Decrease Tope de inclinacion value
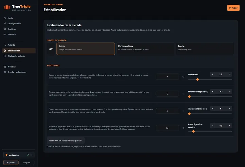The width and height of the screenshot is (245, 167). [212, 109]
